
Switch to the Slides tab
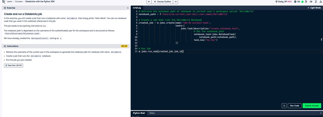coord(152,113)
